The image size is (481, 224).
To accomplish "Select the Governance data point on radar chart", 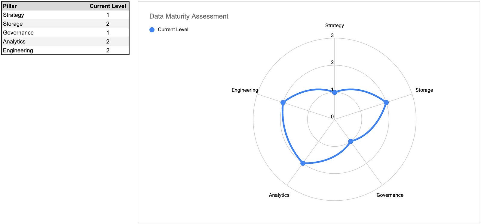I will click(351, 141).
